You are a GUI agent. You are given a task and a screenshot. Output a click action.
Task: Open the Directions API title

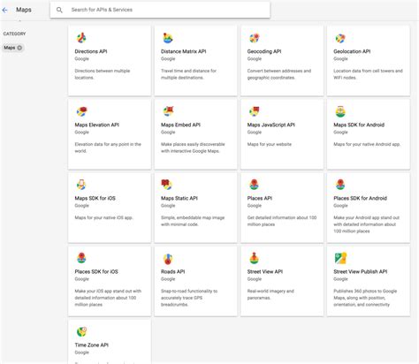click(x=91, y=51)
